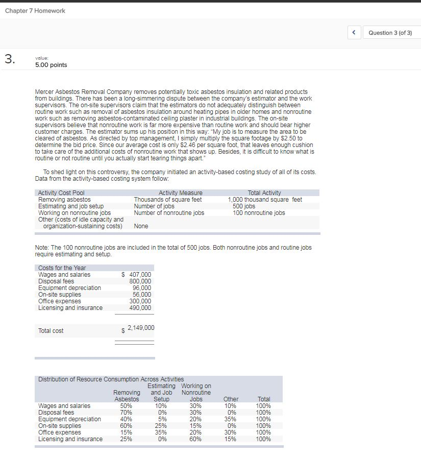Click the Number of jobs activity measure
The height and width of the screenshot is (457, 421).
click(154, 206)
